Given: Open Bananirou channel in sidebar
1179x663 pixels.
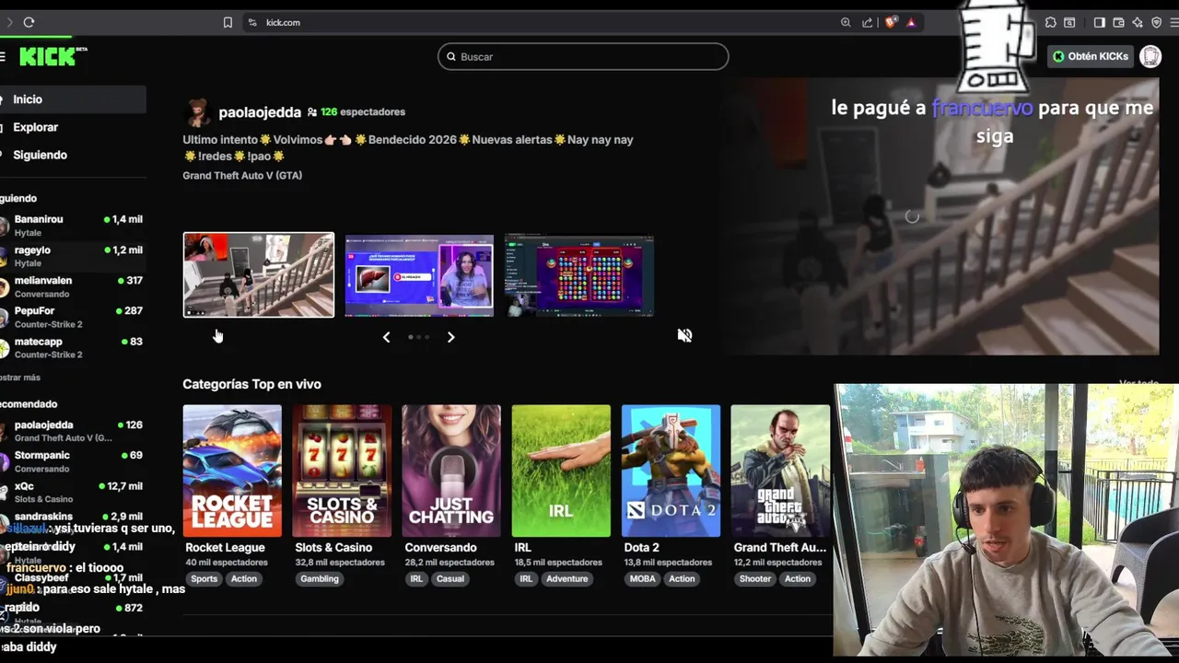Looking at the screenshot, I should pos(73,226).
